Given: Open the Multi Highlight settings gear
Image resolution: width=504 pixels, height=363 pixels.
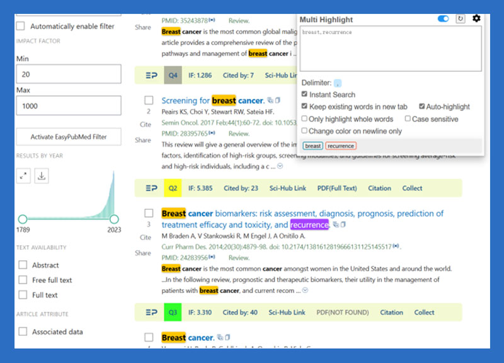Looking at the screenshot, I should tap(476, 18).
